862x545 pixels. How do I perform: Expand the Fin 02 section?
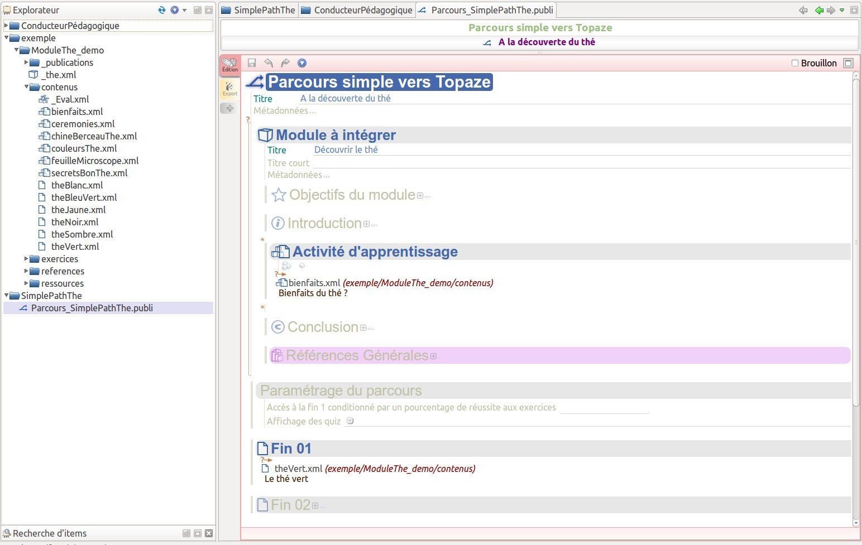tap(315, 506)
